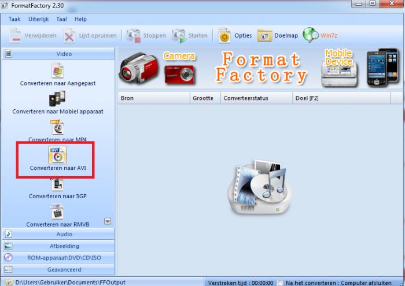Click the red compact camera banner image
The height and width of the screenshot is (286, 405).
(179, 75)
